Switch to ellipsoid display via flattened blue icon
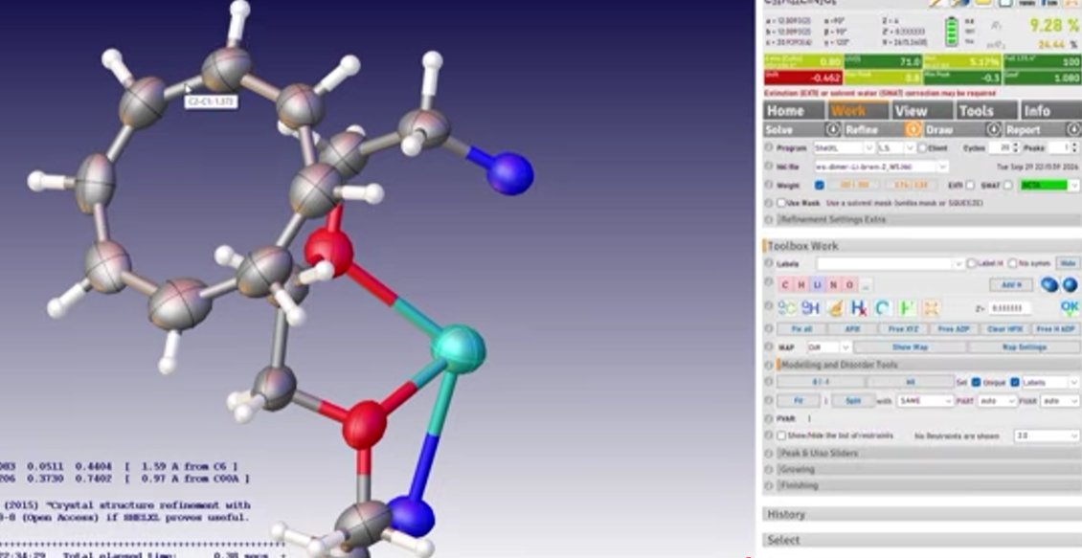The image size is (1082, 558). [1049, 284]
